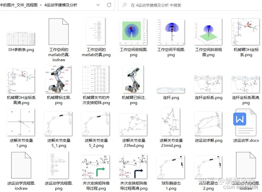This screenshot has height=192, width=262.
Task: Select the 工作空间平视图.png thumbnail
Action: coord(171,32)
